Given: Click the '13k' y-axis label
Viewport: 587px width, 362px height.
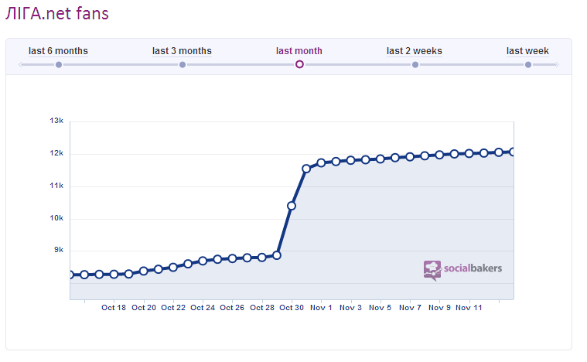Looking at the screenshot, I should pyautogui.click(x=56, y=121).
